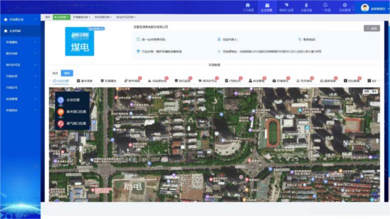The width and height of the screenshot is (390, 219).
Task: Click the orange 废水排口位置 legend marker
Action: (x=61, y=112)
